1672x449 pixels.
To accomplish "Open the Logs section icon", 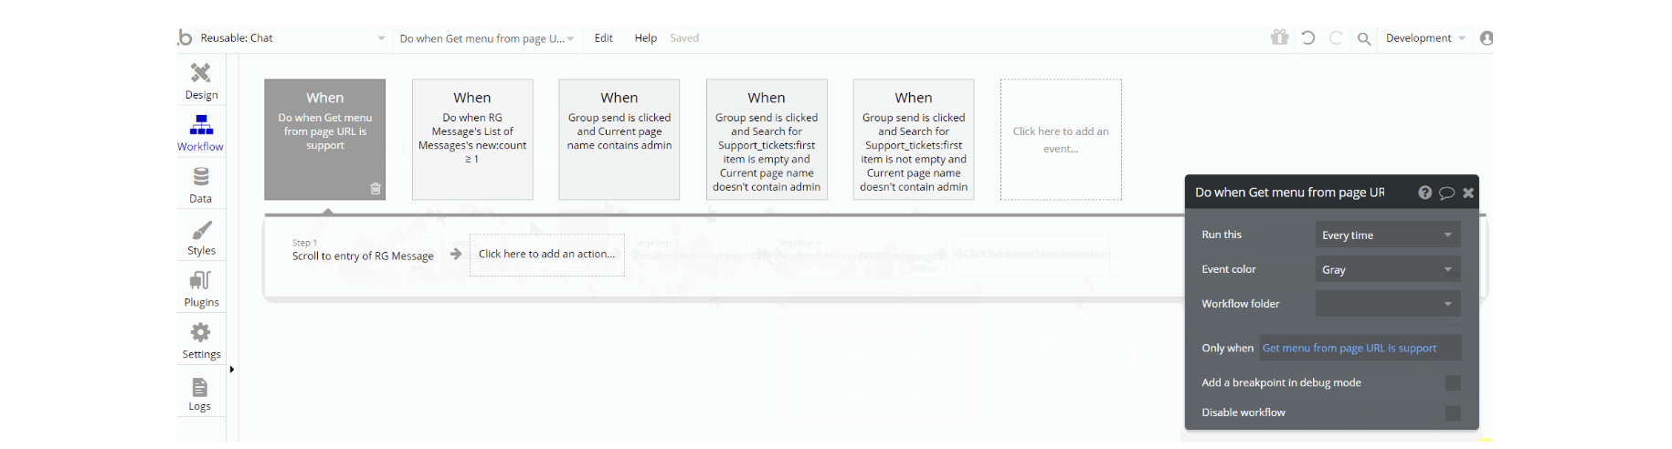I will click(x=200, y=387).
